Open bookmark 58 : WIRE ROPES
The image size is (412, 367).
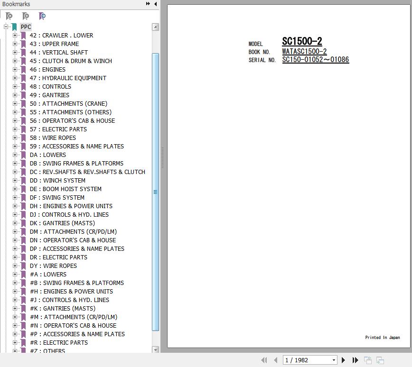(53, 138)
